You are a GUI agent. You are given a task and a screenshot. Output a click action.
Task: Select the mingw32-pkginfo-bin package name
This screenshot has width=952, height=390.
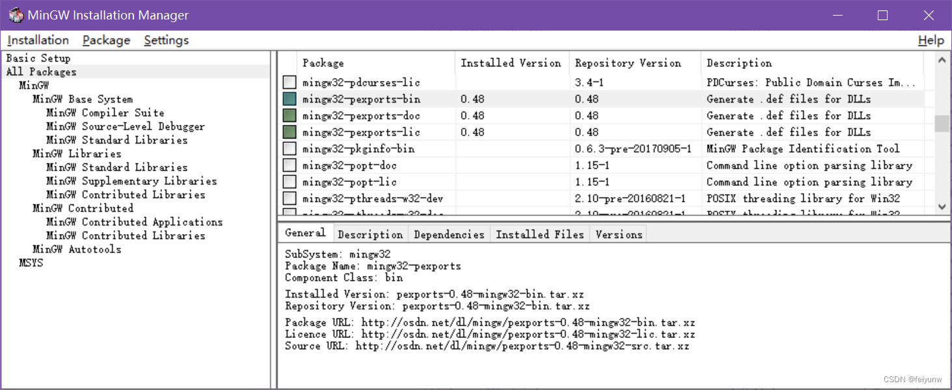[x=359, y=149]
